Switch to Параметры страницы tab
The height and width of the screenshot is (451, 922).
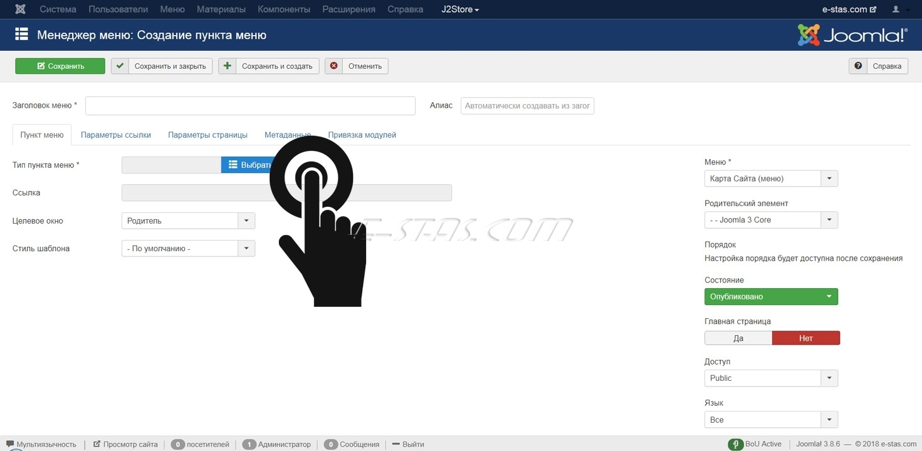click(x=207, y=135)
